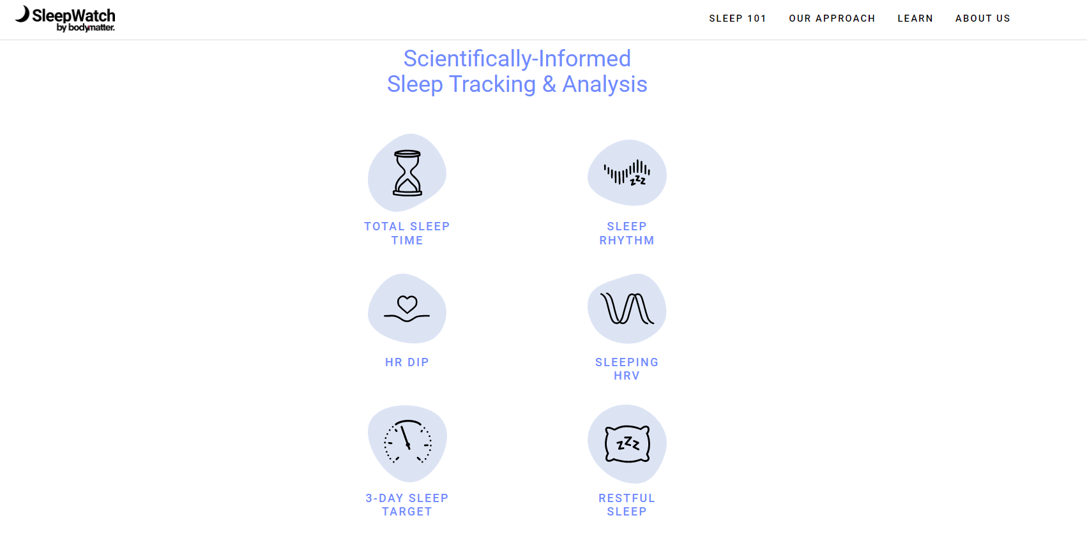The width and height of the screenshot is (1087, 534).
Task: Click the Sleep Rhythm label link
Action: [627, 233]
